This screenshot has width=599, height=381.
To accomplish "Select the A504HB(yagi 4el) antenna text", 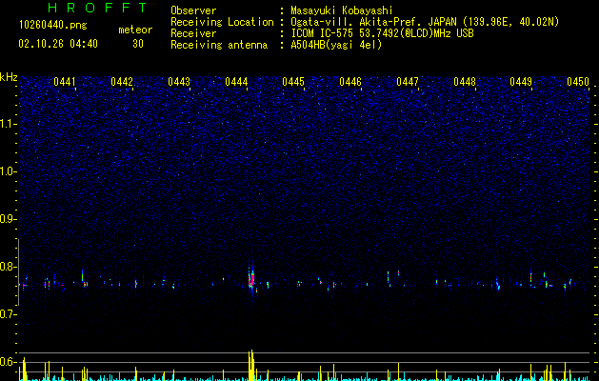I will click(x=336, y=45).
